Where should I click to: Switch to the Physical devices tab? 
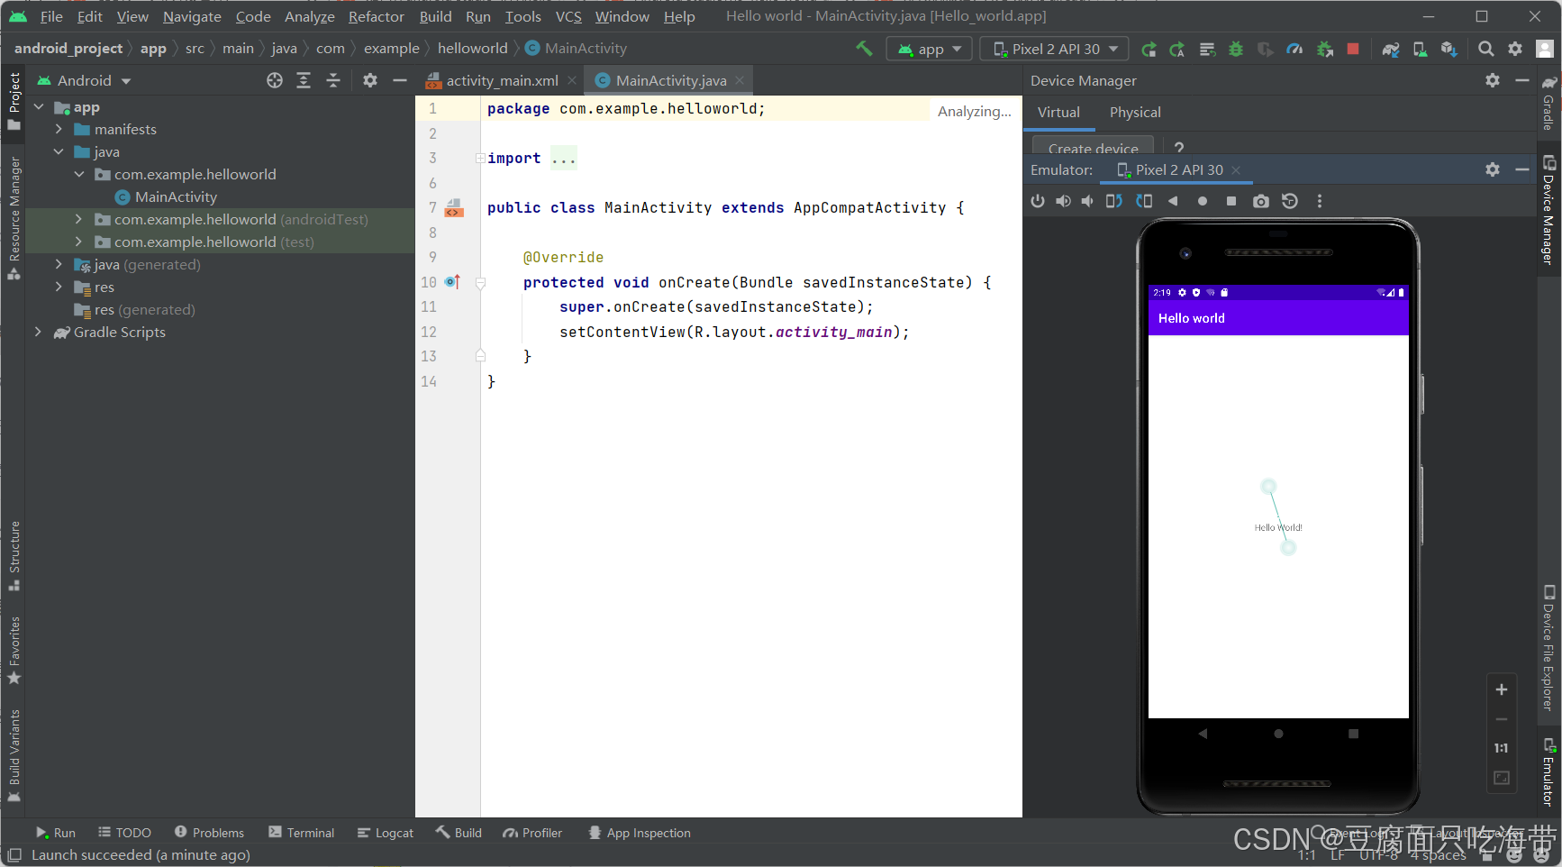coord(1134,112)
